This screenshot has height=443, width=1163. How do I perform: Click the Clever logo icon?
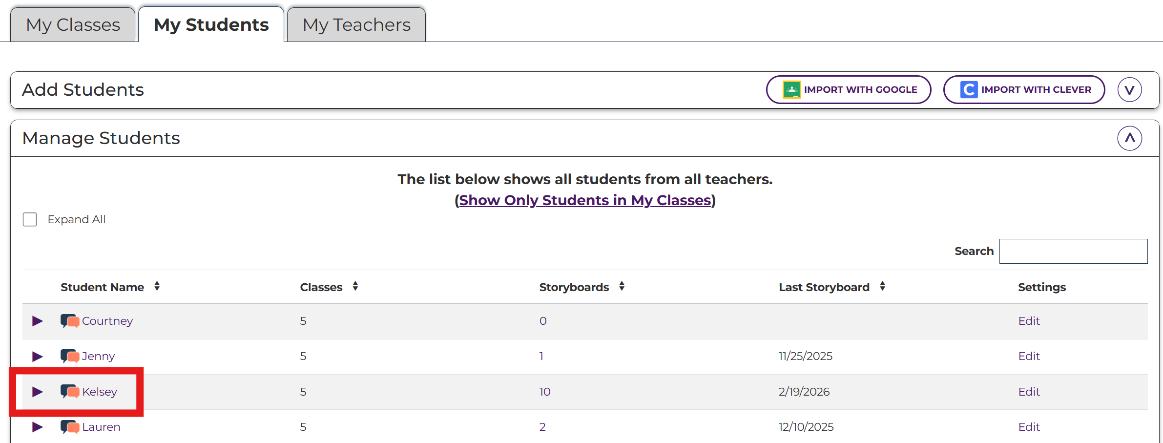[969, 90]
